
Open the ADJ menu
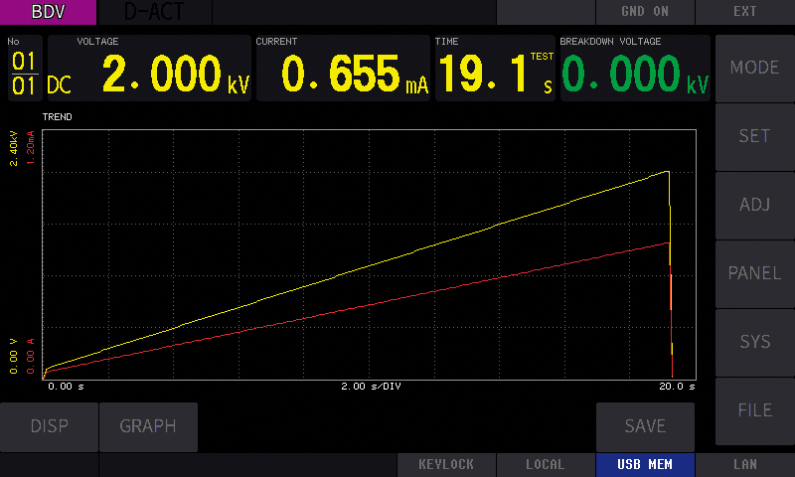click(754, 205)
